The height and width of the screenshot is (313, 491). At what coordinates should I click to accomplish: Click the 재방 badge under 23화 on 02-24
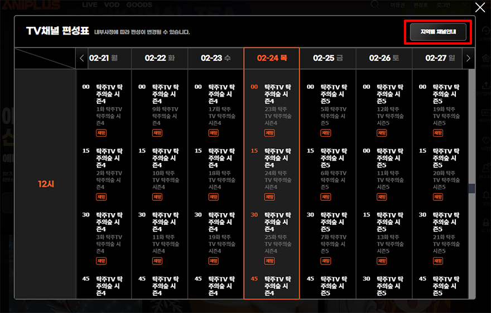click(269, 133)
